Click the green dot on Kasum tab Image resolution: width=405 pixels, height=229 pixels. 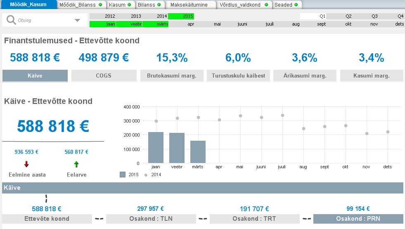[x=129, y=5]
